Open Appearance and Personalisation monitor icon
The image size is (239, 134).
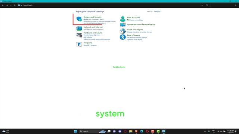pos(123,25)
